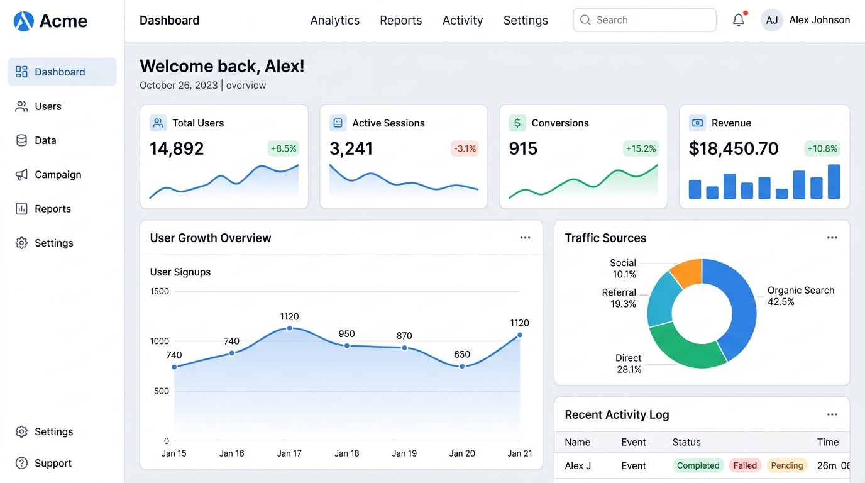
Task: Select the Failed status badge
Action: coord(745,465)
